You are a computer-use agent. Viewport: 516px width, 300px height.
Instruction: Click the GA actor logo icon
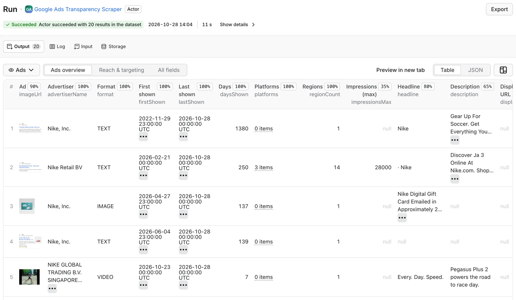click(29, 9)
